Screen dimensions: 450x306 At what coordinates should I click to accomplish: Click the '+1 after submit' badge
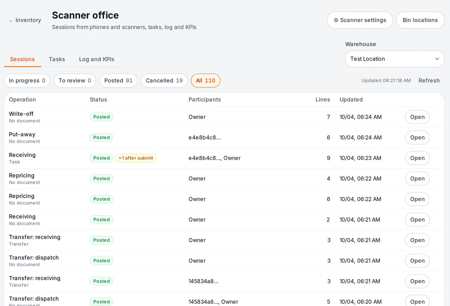pyautogui.click(x=136, y=158)
